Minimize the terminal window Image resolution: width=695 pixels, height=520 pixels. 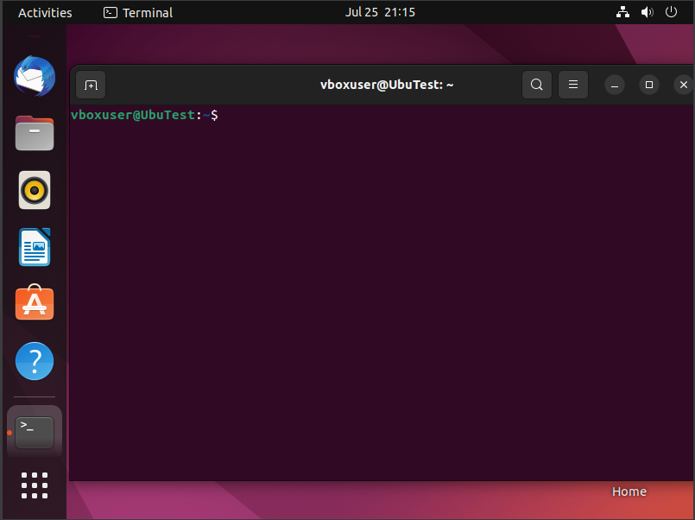coord(615,85)
